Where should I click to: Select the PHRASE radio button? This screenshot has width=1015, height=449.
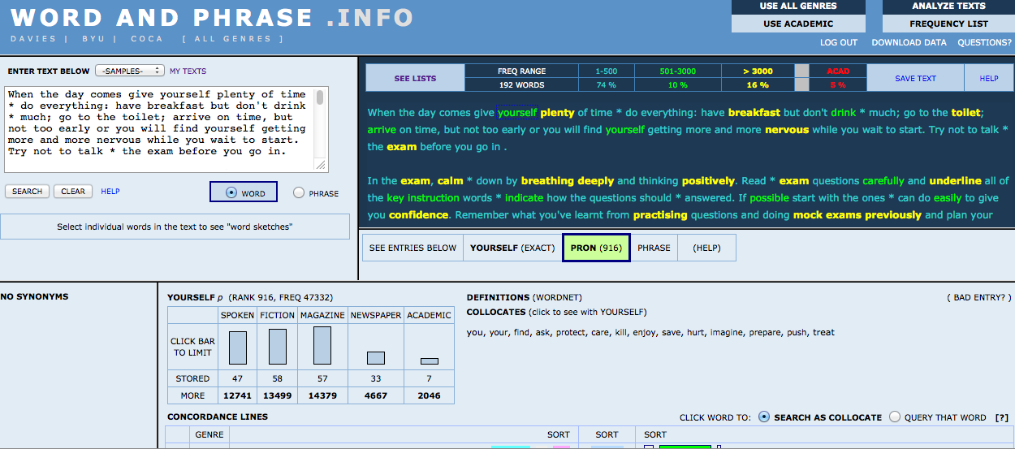tap(299, 193)
